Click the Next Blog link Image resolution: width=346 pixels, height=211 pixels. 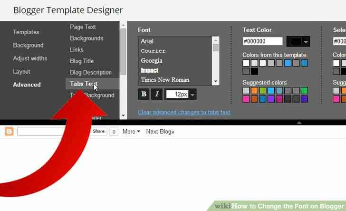pyautogui.click(x=160, y=132)
